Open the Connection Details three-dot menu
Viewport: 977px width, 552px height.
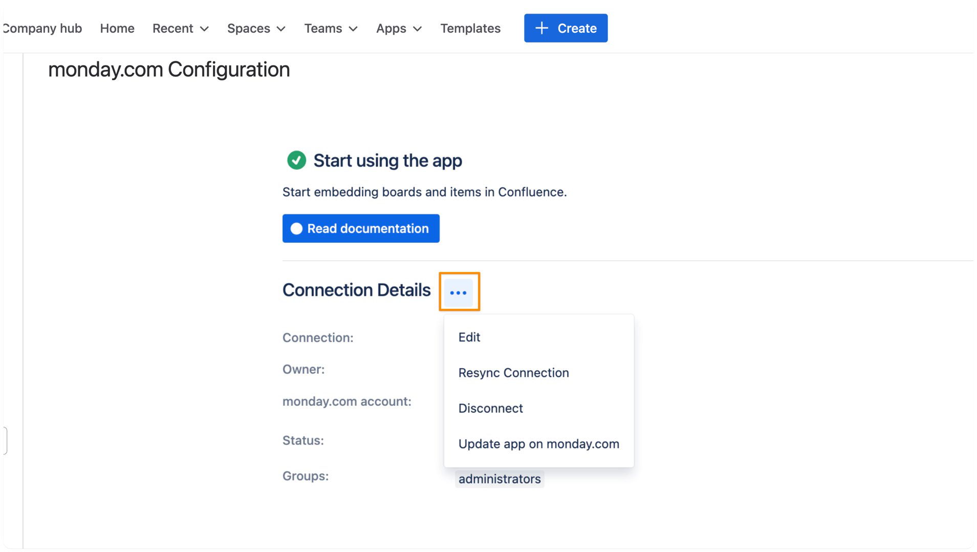[x=458, y=292]
